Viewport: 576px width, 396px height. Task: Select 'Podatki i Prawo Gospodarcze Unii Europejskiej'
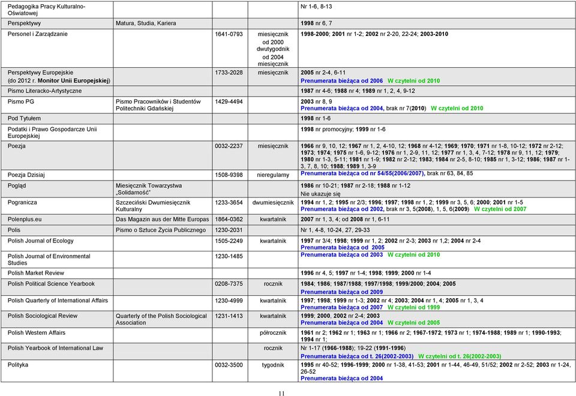pyautogui.click(x=52, y=133)
